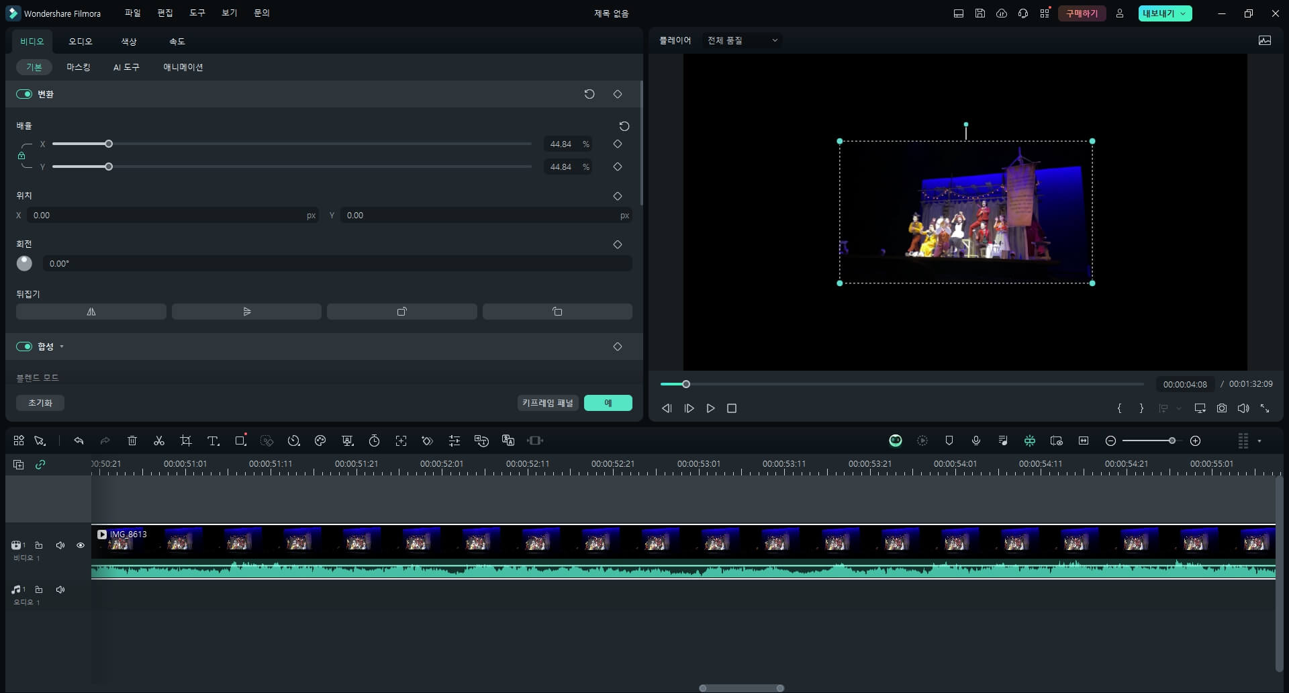The width and height of the screenshot is (1289, 693).
Task: Click the crop tool icon
Action: (186, 441)
